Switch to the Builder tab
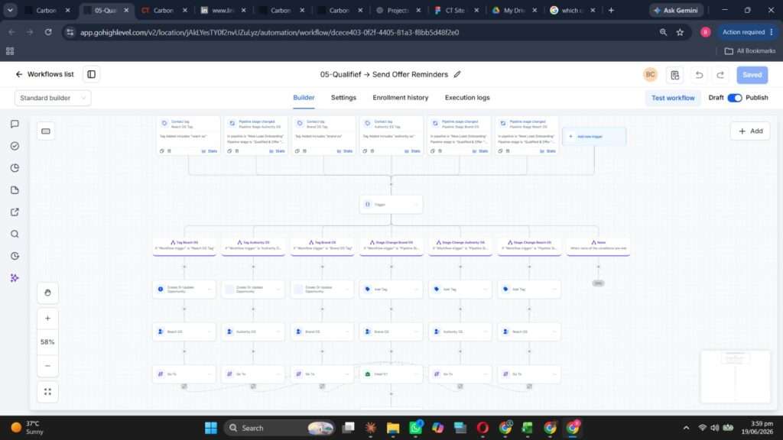This screenshot has width=783, height=440. tap(304, 98)
